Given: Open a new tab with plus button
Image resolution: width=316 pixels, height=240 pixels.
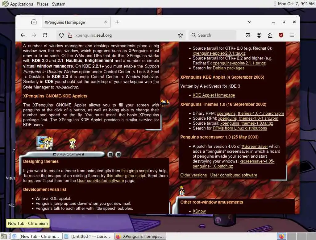Looking at the screenshot, I should (x=117, y=22).
